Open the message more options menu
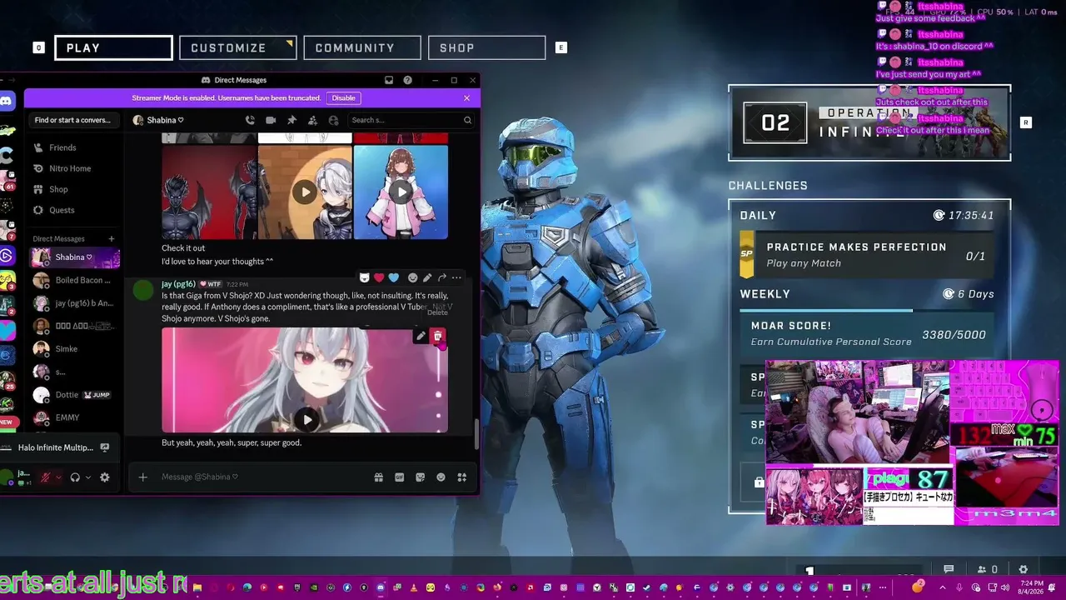This screenshot has height=600, width=1066. point(456,277)
